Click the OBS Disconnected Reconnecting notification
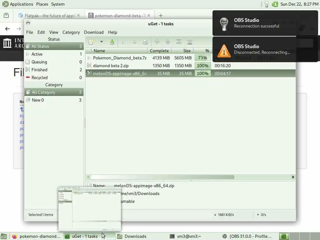The image size is (320, 240). [x=265, y=49]
